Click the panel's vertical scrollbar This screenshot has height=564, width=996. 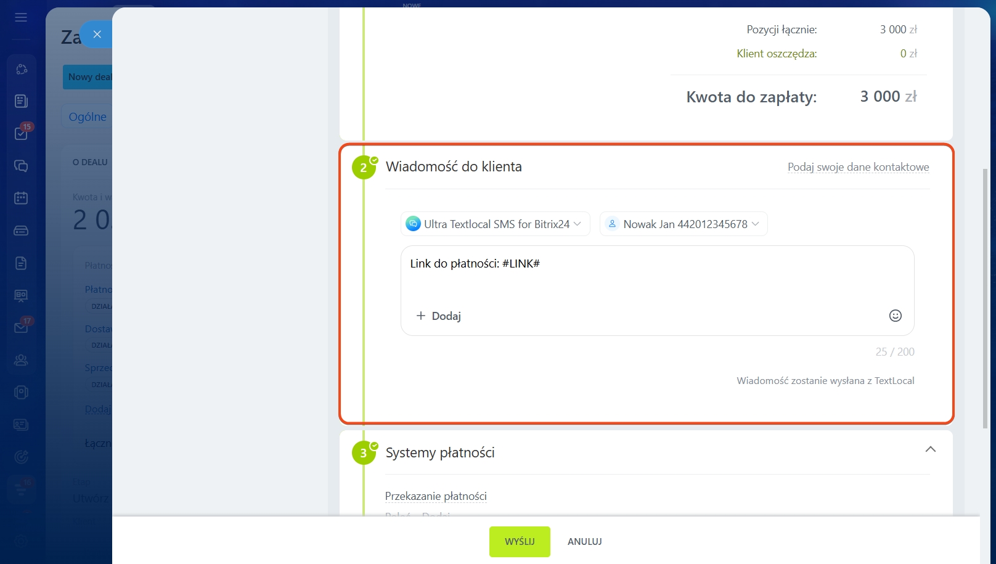[985, 298]
